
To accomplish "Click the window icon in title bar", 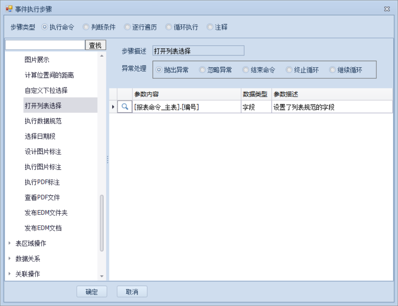I will point(9,9).
